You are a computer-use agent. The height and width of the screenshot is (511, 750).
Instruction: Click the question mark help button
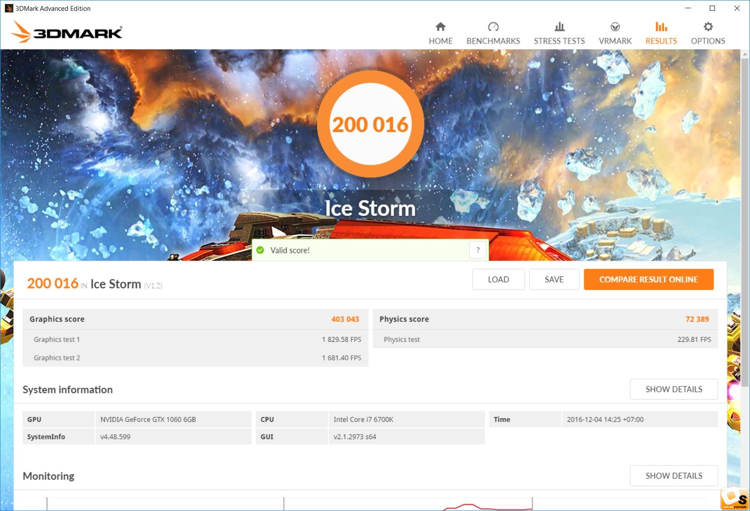click(478, 250)
